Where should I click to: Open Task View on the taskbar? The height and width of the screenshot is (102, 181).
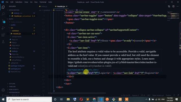point(61,99)
